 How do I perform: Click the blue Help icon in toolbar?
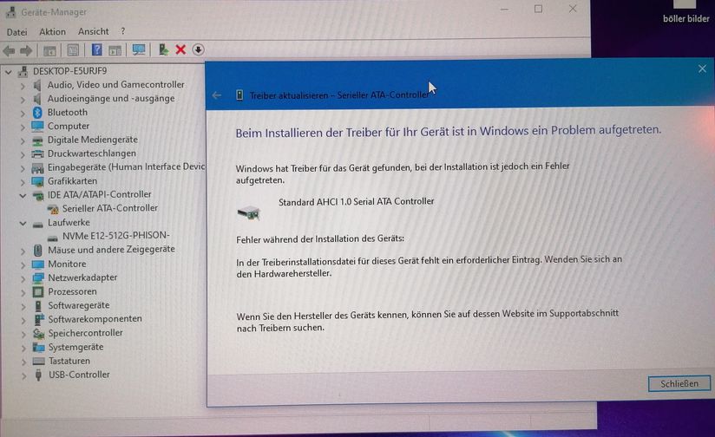(x=96, y=50)
